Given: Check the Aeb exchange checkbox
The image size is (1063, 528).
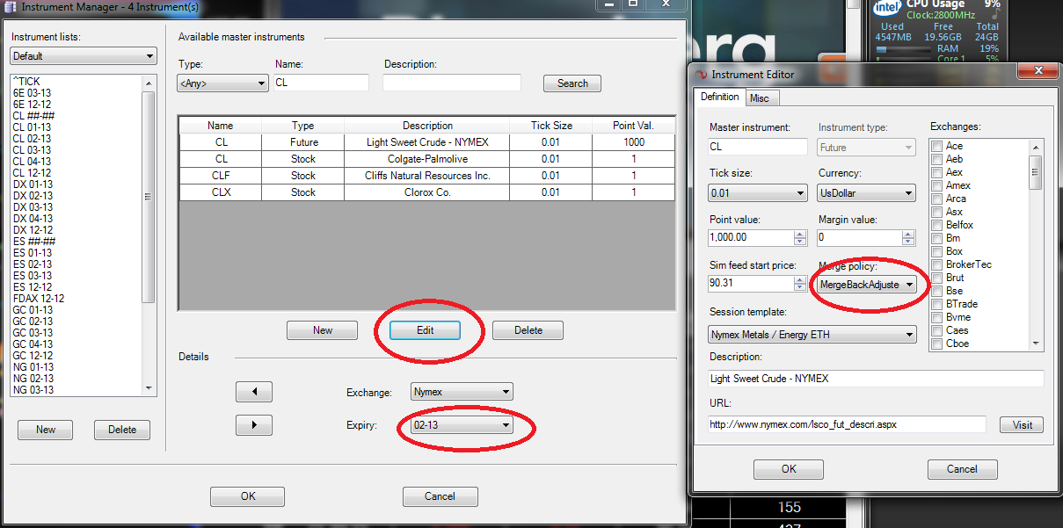Looking at the screenshot, I should click(937, 159).
